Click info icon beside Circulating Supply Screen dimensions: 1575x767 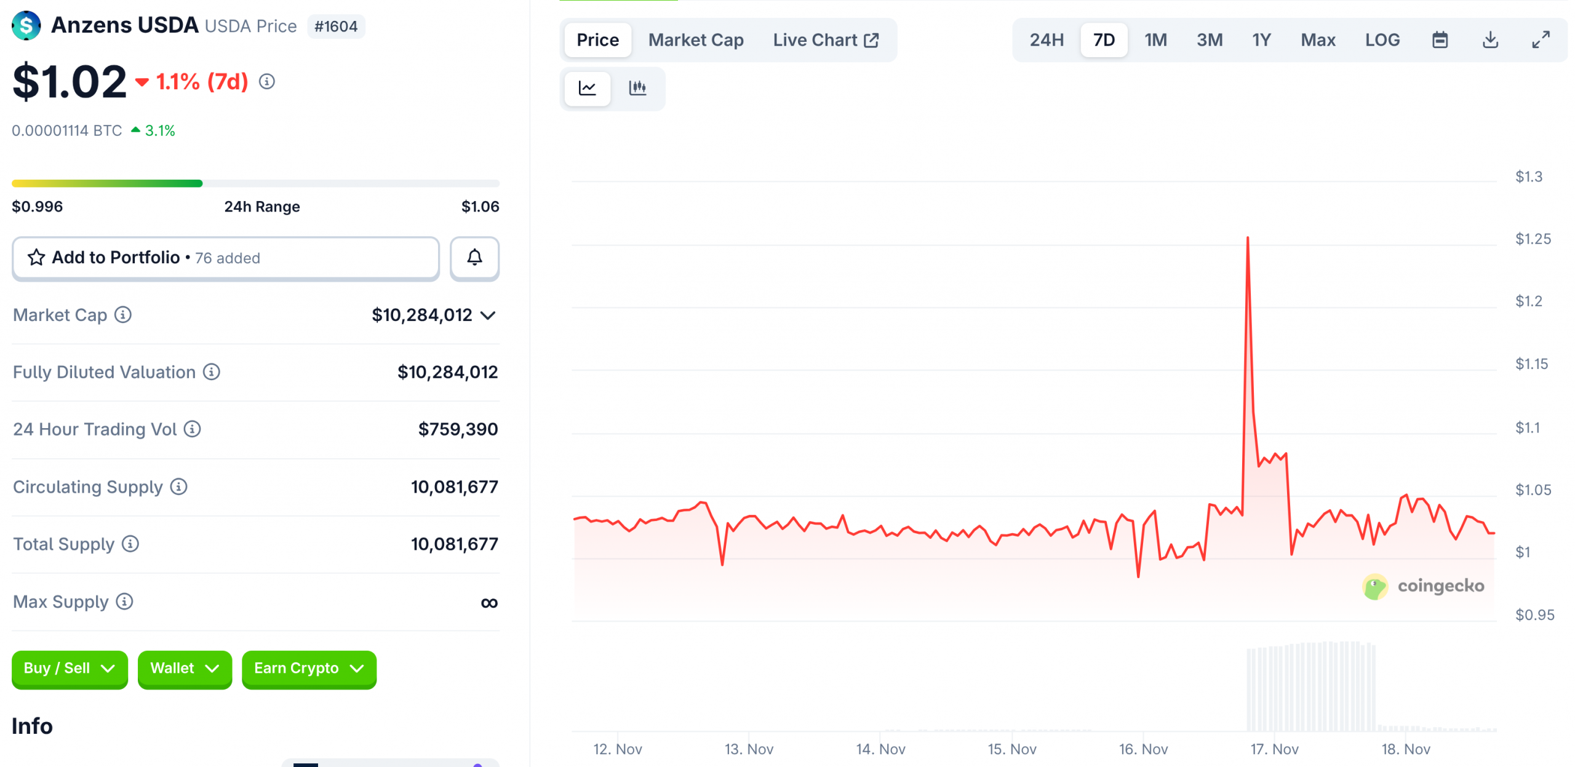coord(179,487)
